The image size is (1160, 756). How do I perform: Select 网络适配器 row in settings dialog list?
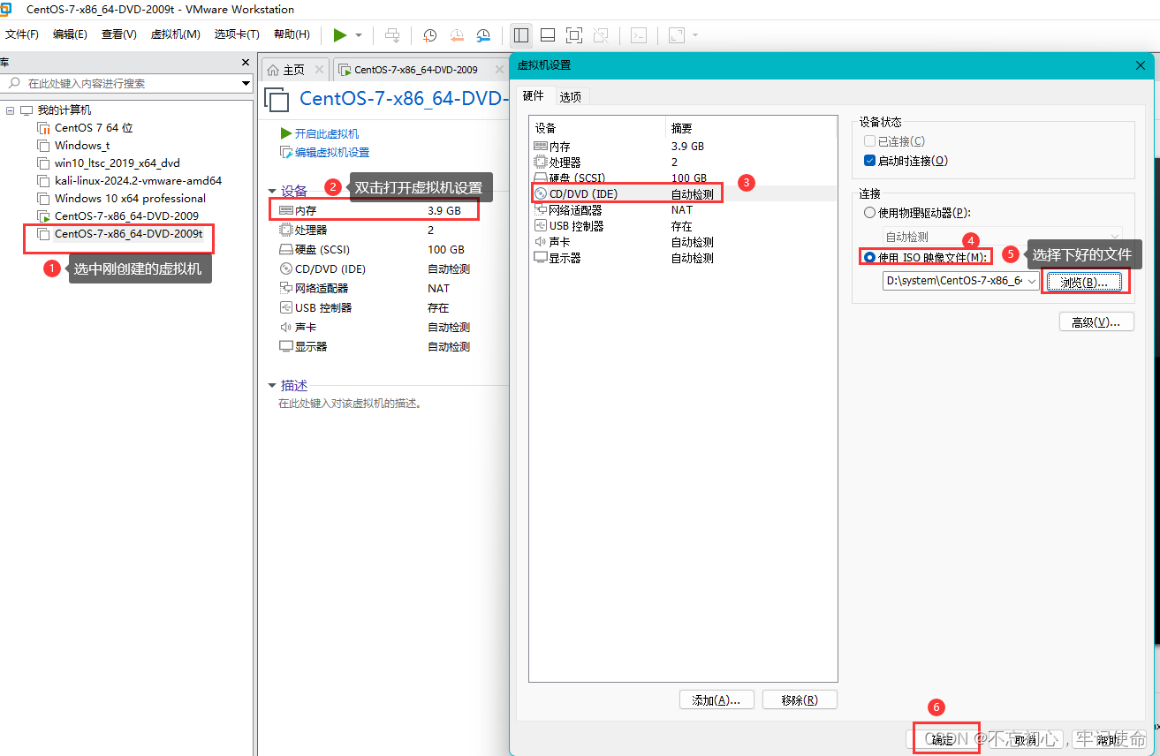(x=683, y=210)
